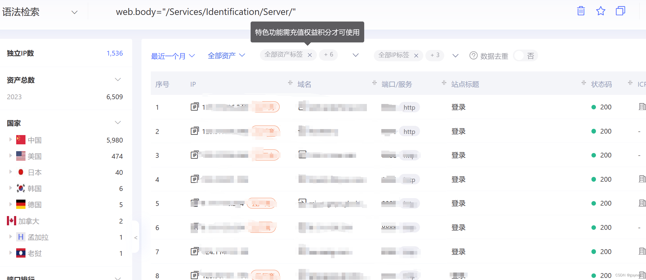Click the IP icon in row 3
Image resolution: width=646 pixels, height=280 pixels.
click(x=195, y=155)
